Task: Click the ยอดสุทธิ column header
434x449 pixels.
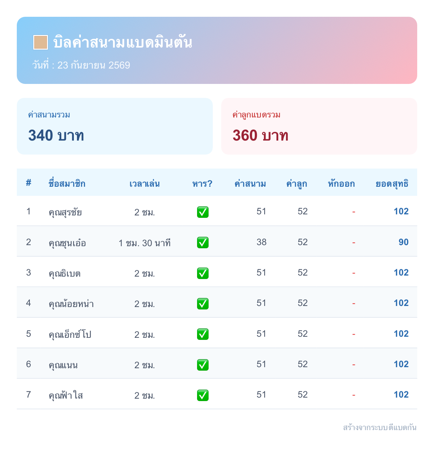Action: click(392, 184)
